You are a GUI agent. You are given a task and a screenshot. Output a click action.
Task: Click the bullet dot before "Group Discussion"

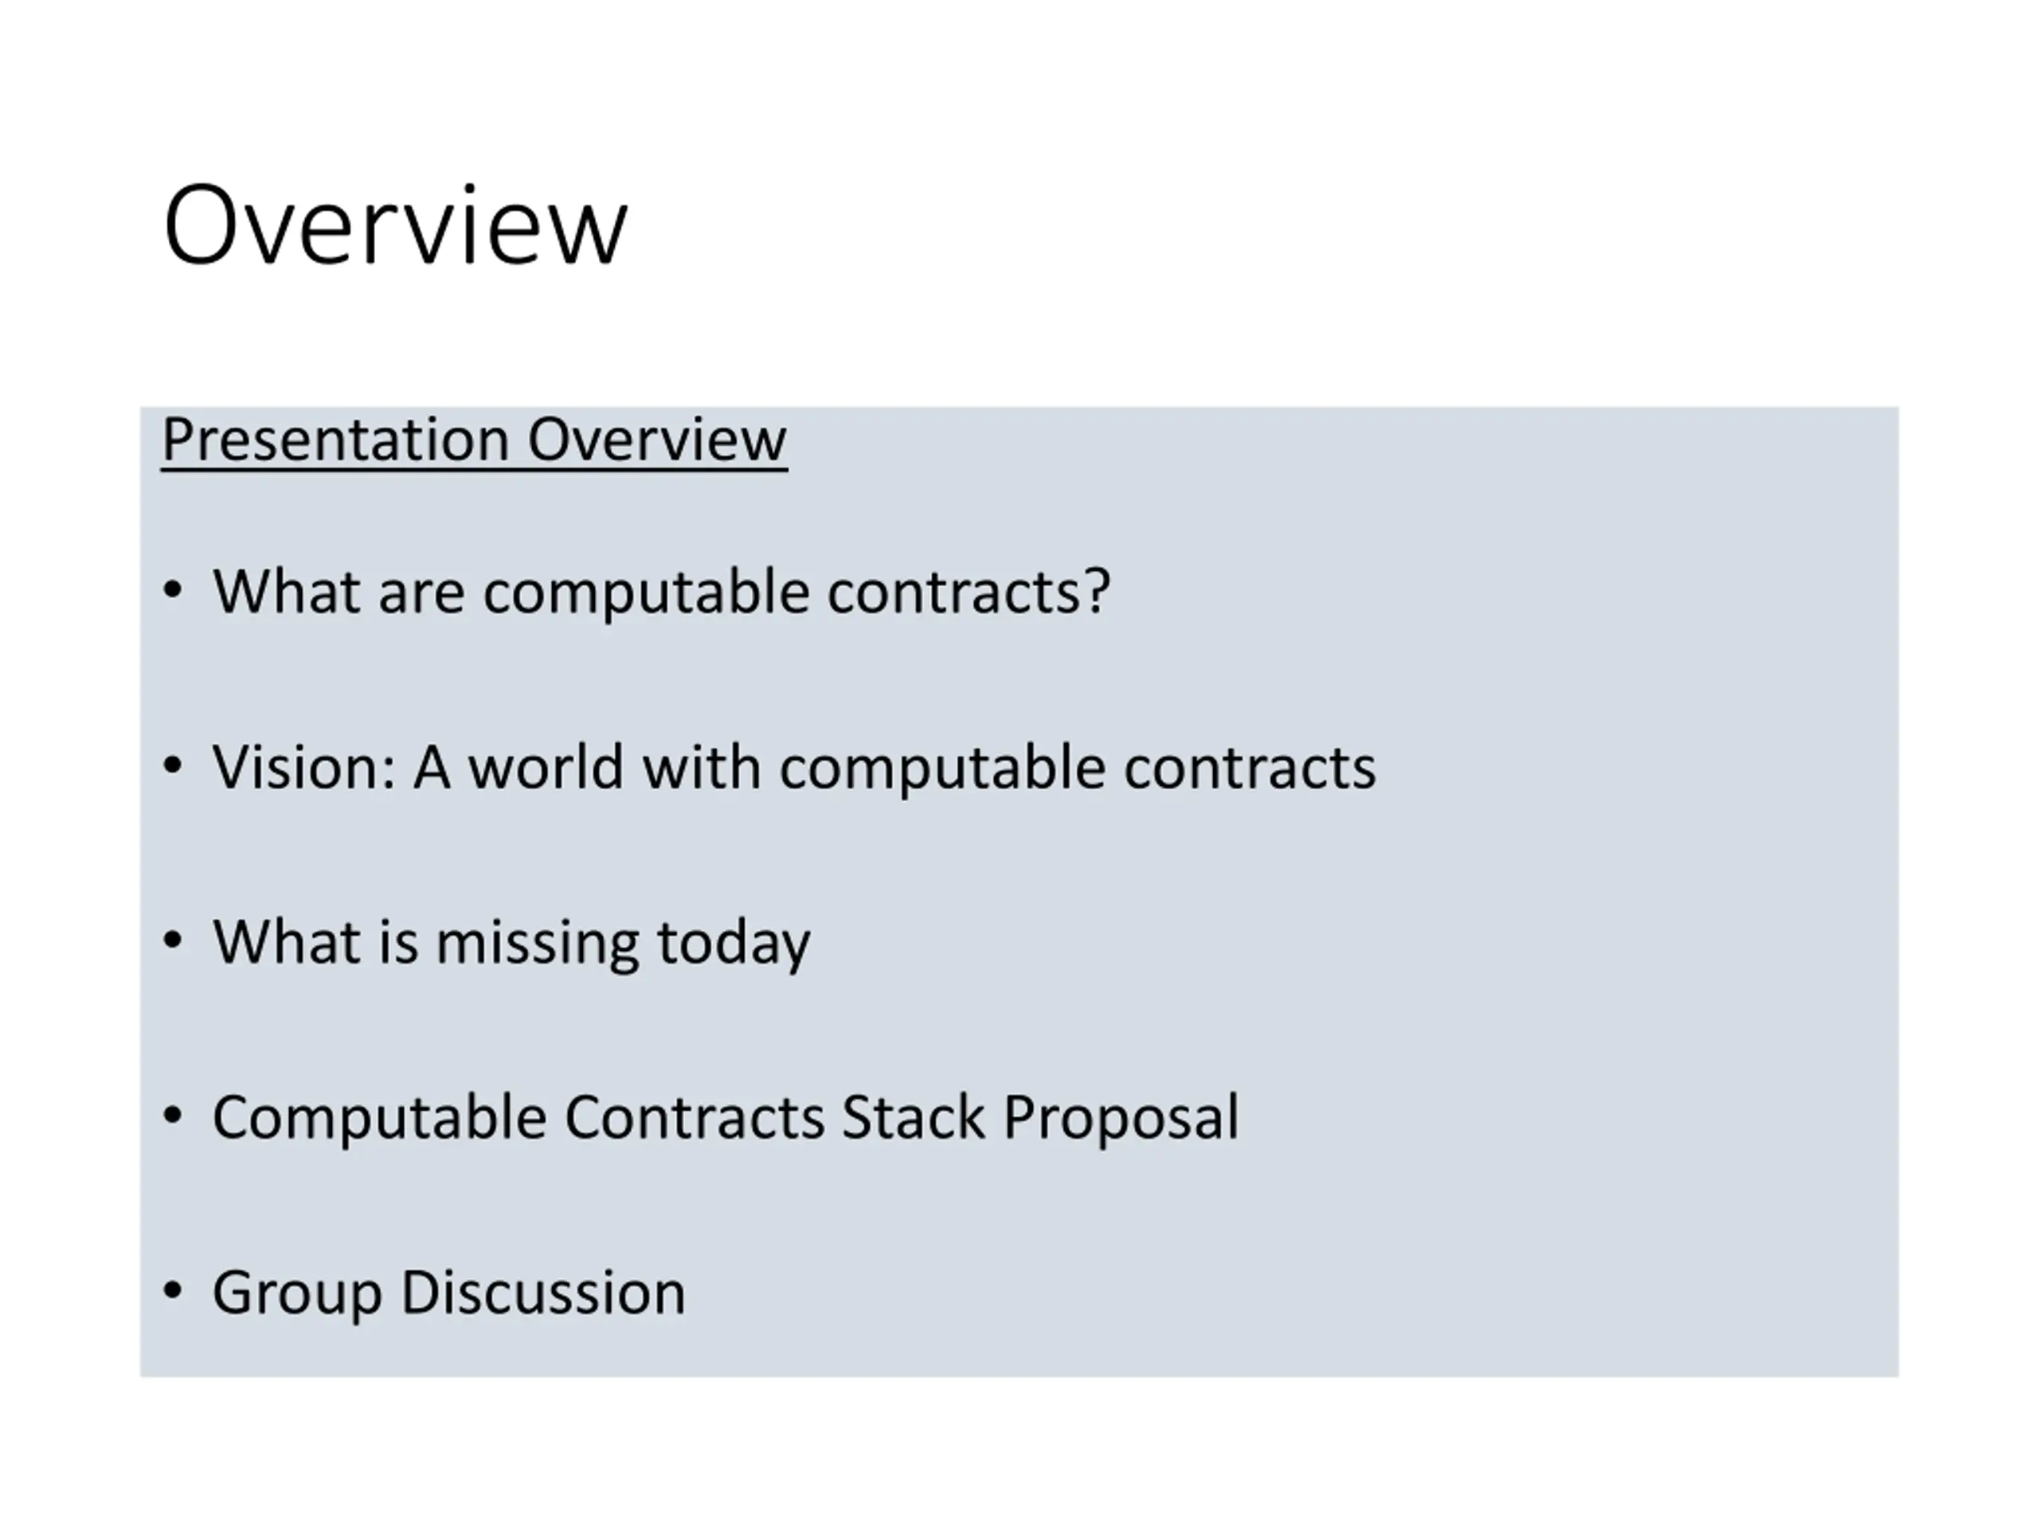(172, 1289)
